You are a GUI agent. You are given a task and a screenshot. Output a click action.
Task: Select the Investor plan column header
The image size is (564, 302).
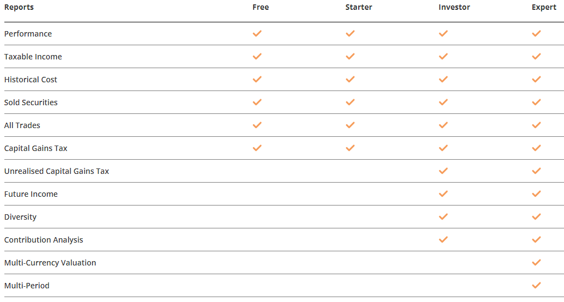454,7
